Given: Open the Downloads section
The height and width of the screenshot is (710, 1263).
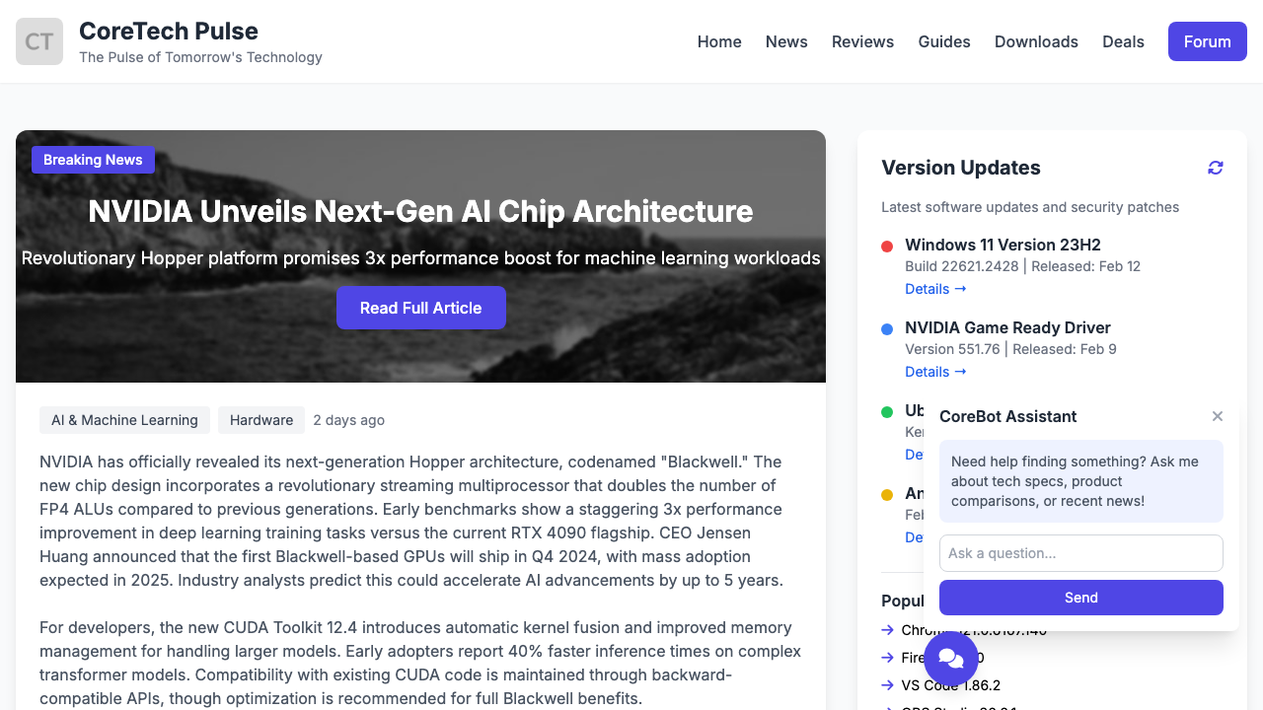Looking at the screenshot, I should 1036,41.
